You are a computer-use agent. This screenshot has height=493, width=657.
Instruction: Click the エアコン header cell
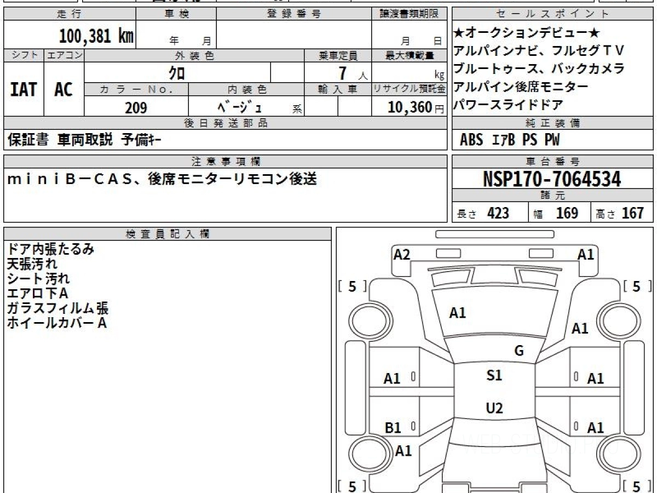point(64,55)
